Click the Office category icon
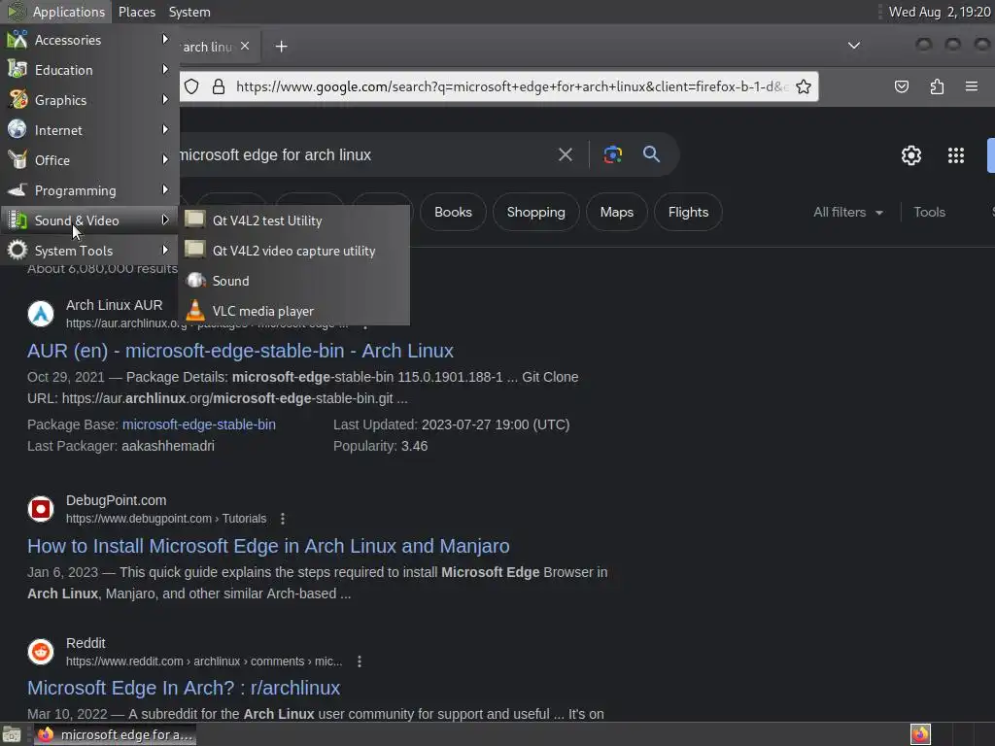Screen dimensions: 995x746 (x=17, y=160)
